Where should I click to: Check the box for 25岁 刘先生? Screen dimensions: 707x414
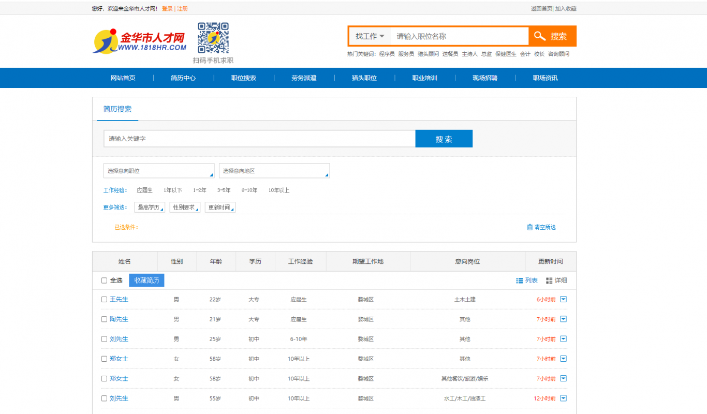[x=104, y=339]
